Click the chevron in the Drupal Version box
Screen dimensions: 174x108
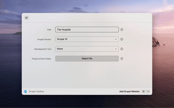click(x=116, y=39)
